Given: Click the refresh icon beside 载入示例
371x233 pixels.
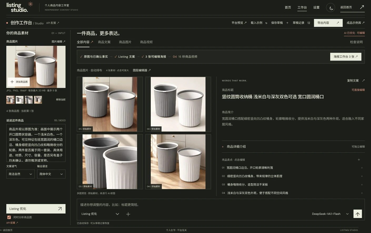Looking at the screenshot, I should [x=266, y=23].
